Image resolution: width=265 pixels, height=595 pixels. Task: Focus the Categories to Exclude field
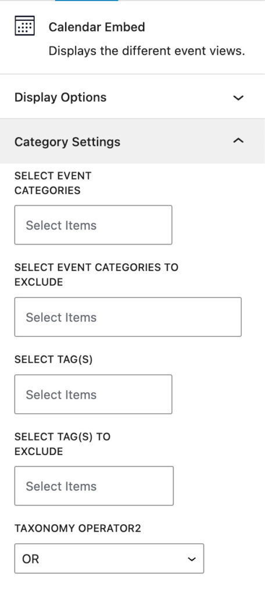pos(128,317)
